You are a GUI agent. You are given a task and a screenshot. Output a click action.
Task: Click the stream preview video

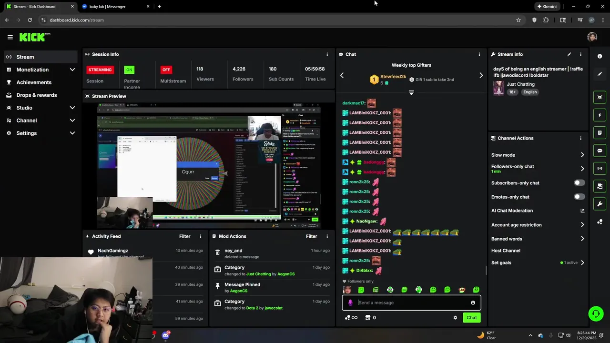pyautogui.click(x=209, y=165)
